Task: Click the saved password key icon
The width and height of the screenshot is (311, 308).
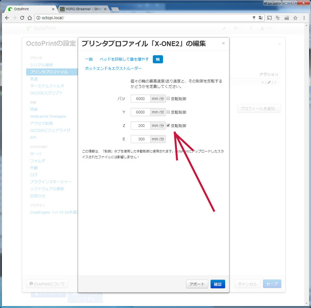Action: click(254, 18)
